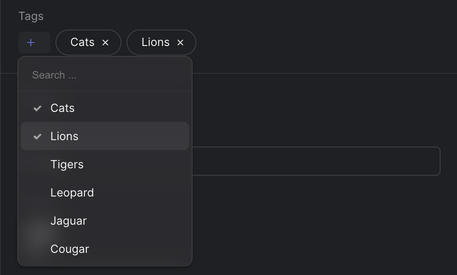Deselect the highlighted Lions option
Screen dimensions: 457x275
coord(105,136)
